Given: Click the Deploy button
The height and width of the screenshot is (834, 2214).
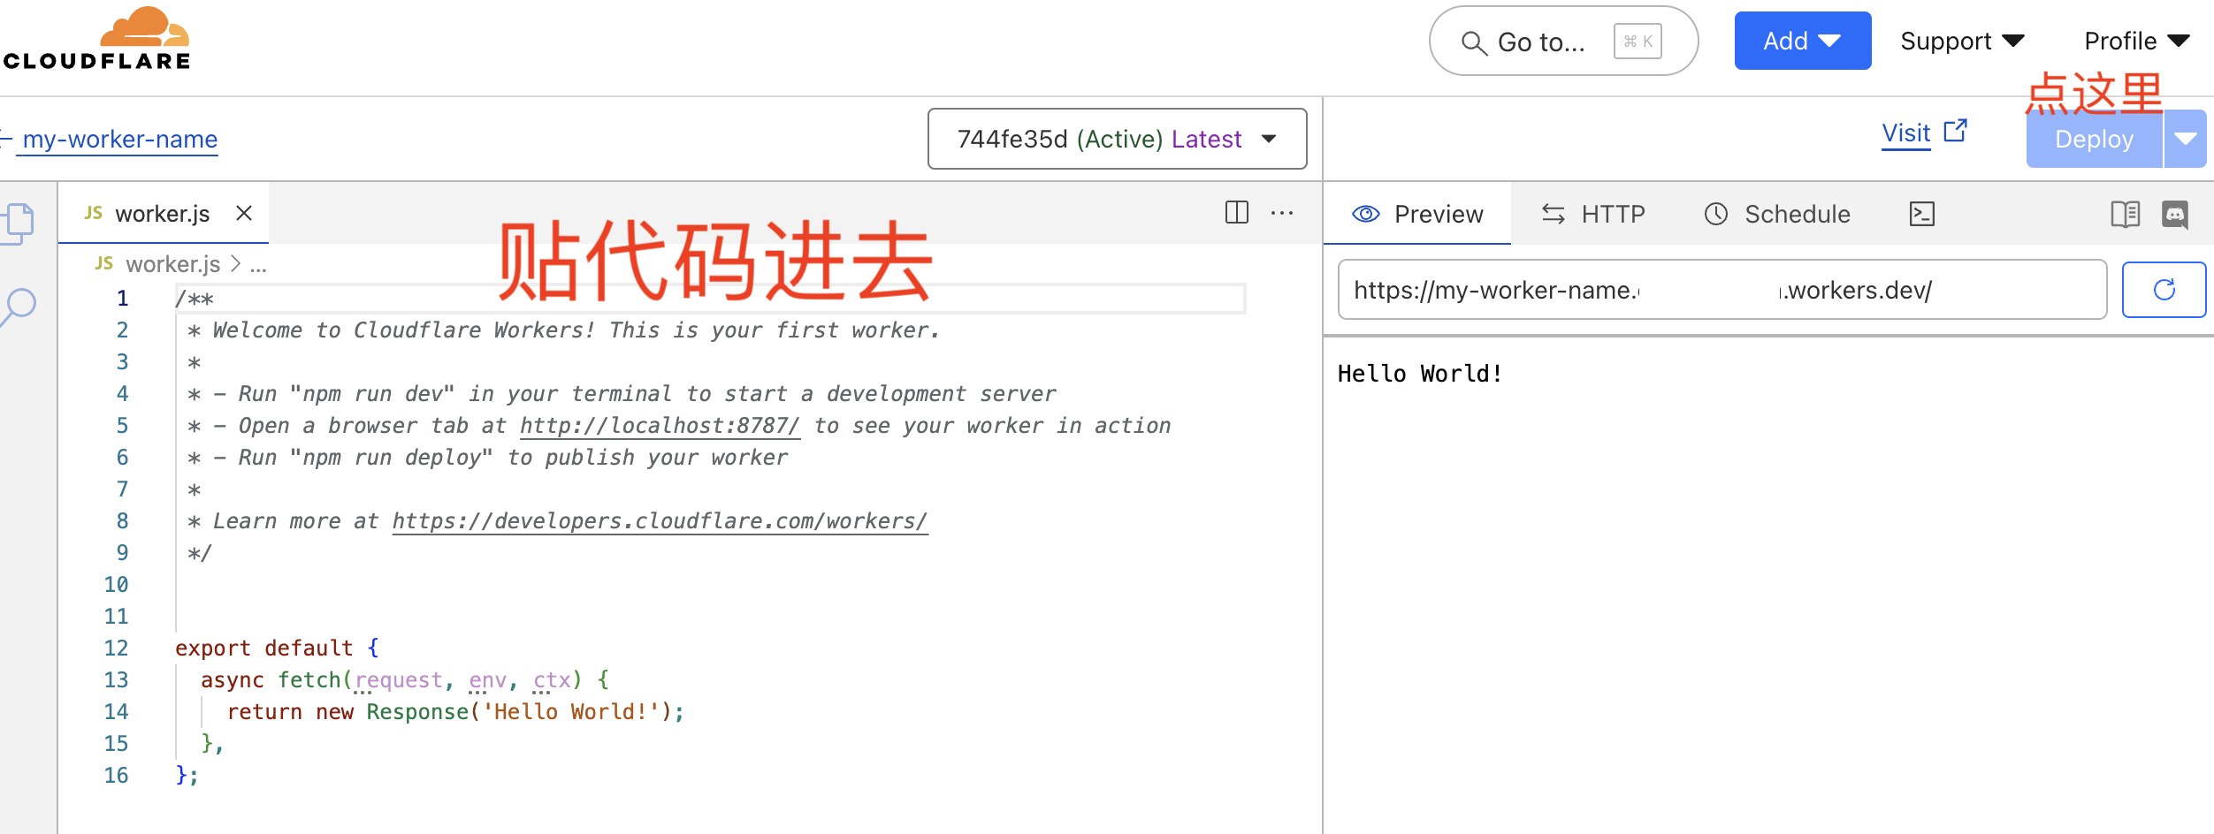Looking at the screenshot, I should (2094, 139).
